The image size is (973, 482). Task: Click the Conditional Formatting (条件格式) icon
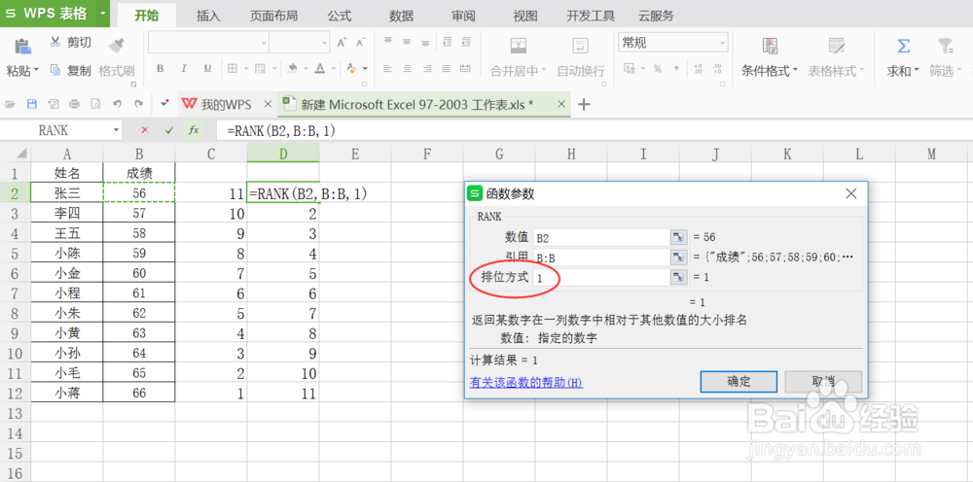pyautogui.click(x=770, y=46)
